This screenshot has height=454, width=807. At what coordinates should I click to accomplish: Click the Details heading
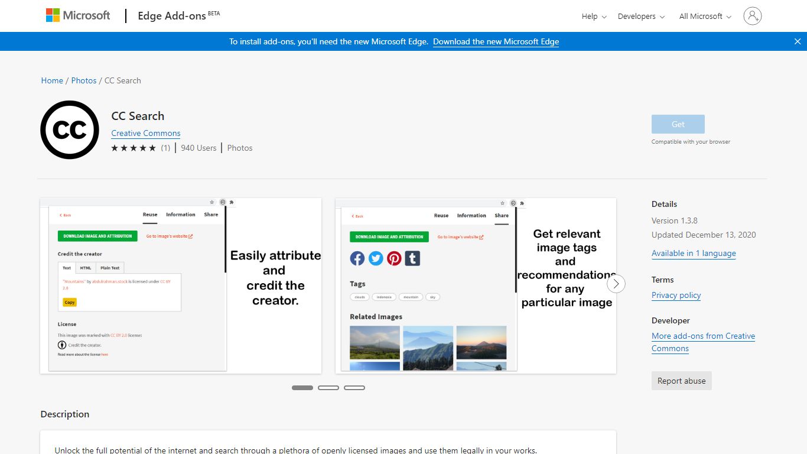(x=665, y=204)
